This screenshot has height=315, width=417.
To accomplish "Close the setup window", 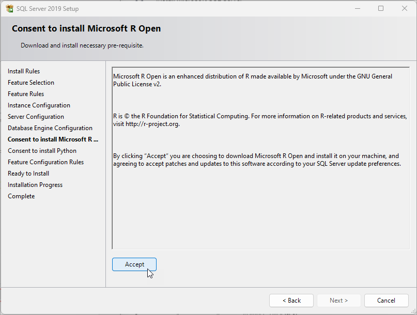I will point(405,8).
